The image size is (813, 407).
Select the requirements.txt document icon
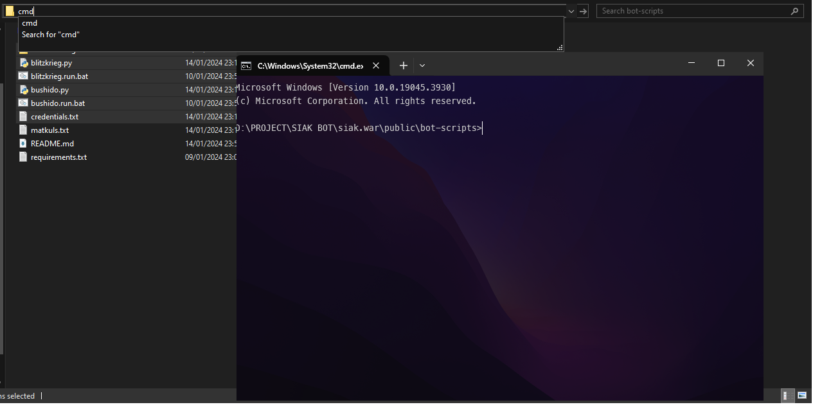click(x=24, y=157)
